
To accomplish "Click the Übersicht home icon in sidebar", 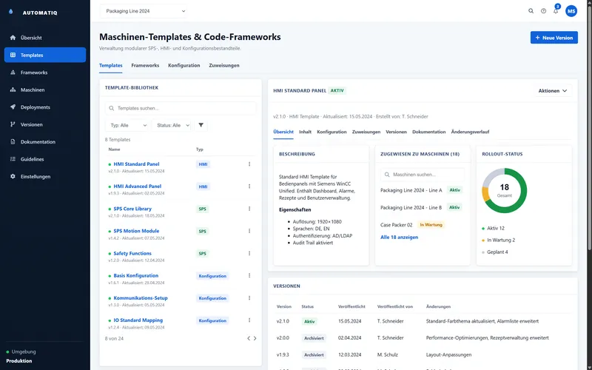I will point(13,38).
